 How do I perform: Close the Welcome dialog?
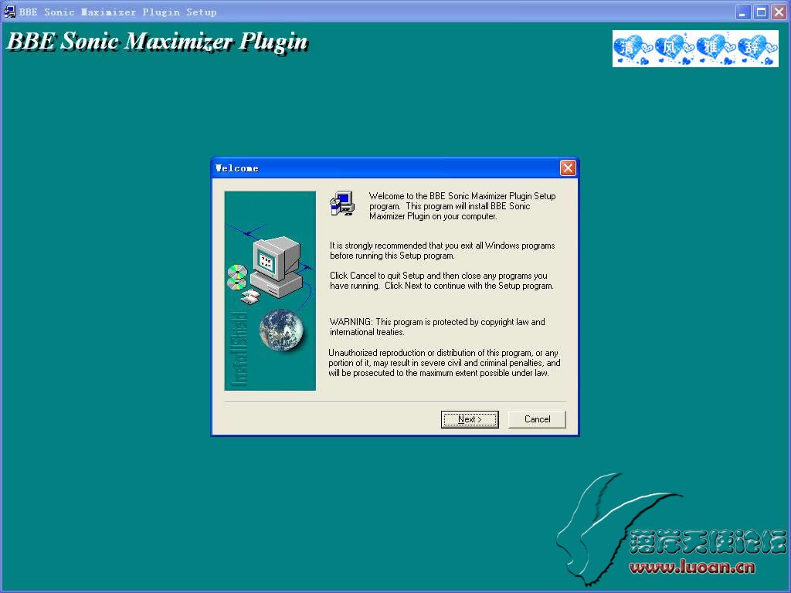568,168
